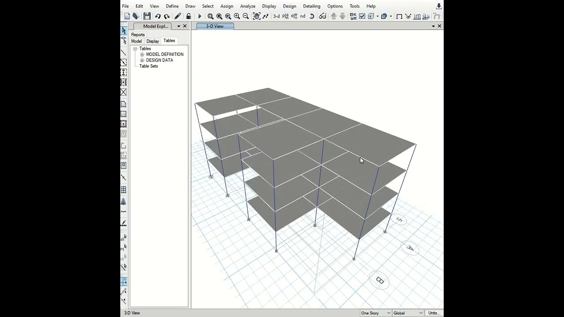Toggle the snap to points tool in sidebar
The image size is (564, 317).
(x=124, y=281)
